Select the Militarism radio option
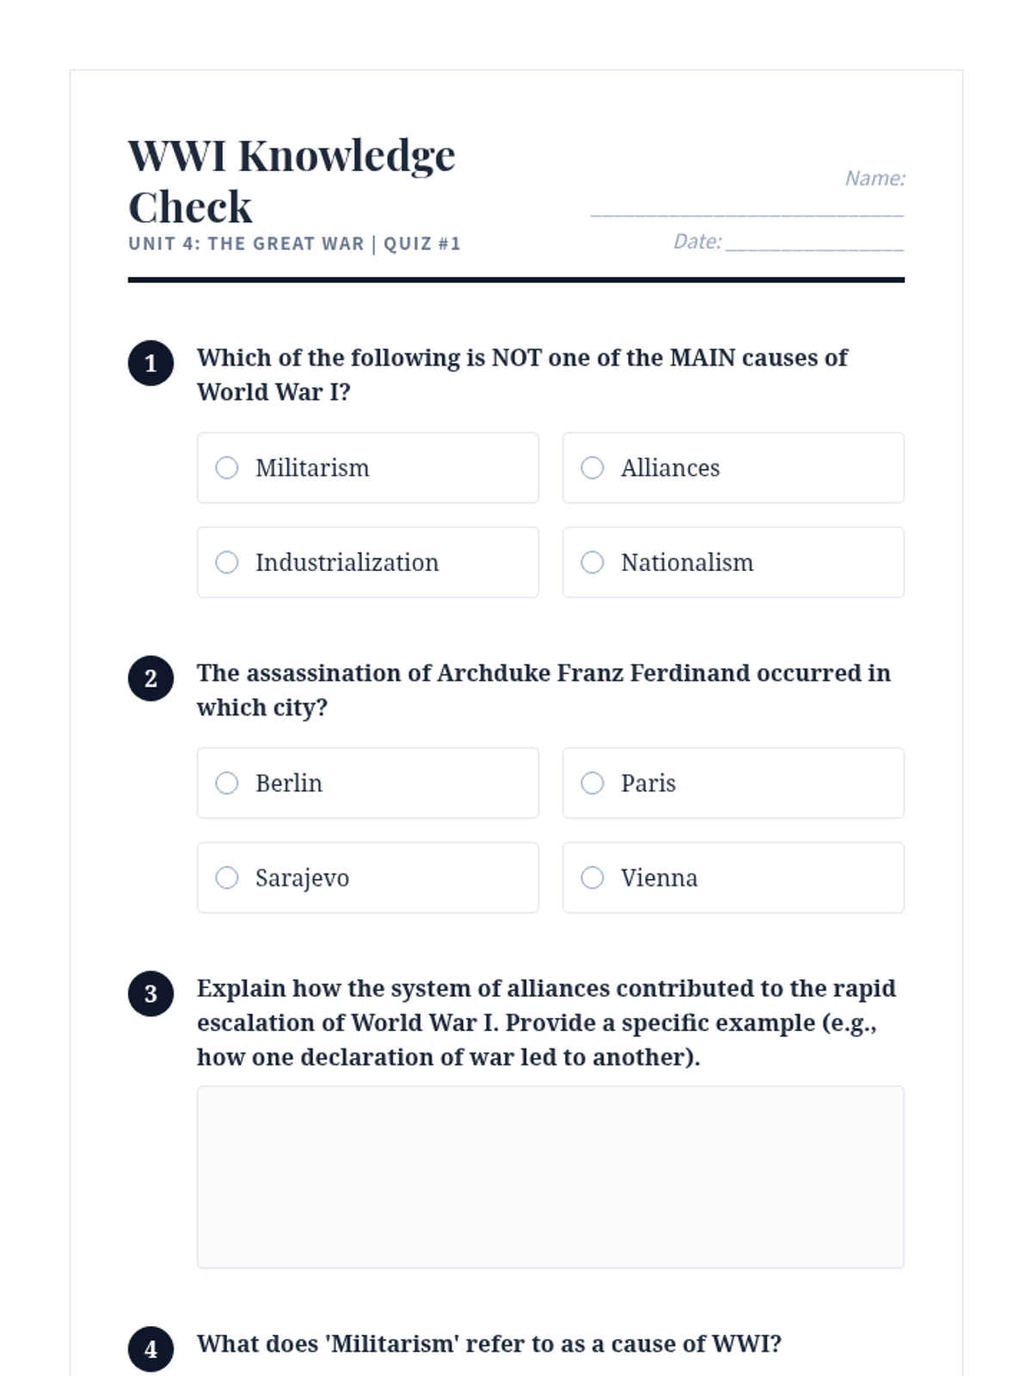 (227, 468)
